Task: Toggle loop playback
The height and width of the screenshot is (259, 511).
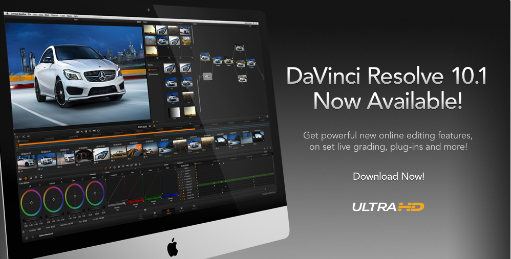Action: pos(98,131)
